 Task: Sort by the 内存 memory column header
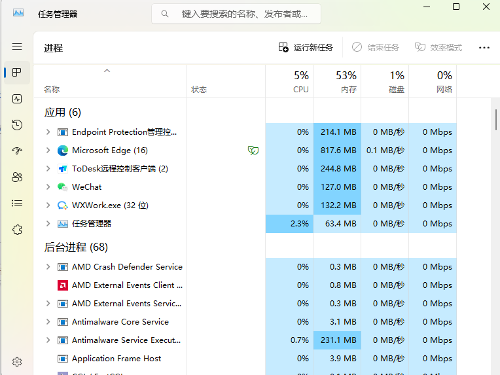[x=337, y=81]
